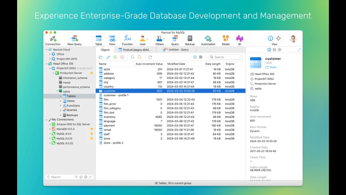Open the BI toolbar icon
This screenshot has height=195, width=346.
click(240, 41)
